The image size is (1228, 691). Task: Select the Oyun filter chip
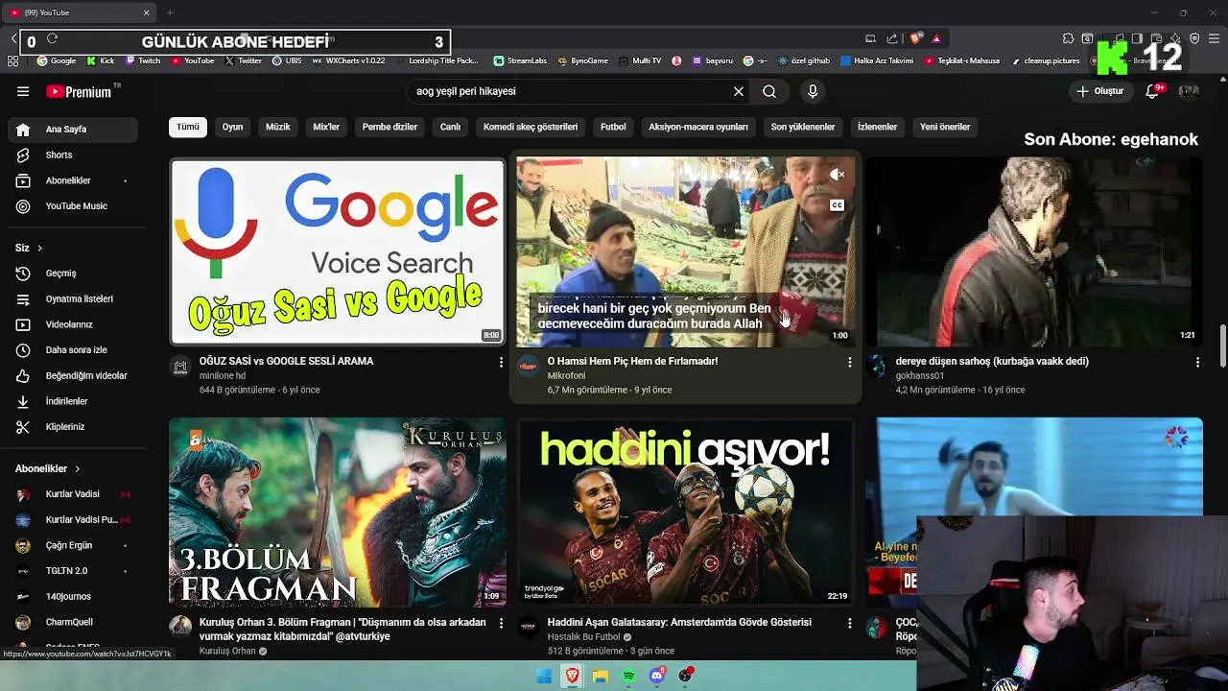click(233, 127)
